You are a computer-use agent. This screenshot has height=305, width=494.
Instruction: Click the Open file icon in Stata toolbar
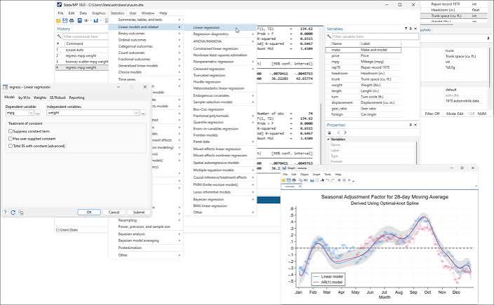pos(58,20)
